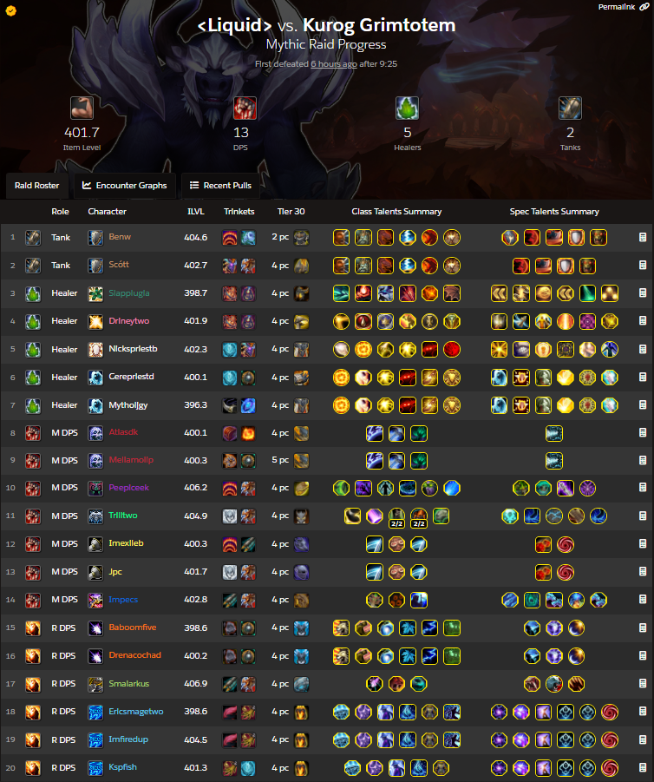The image size is (654, 782).
Task: Switch to the Encounter Graphs tab
Action: [x=125, y=186]
